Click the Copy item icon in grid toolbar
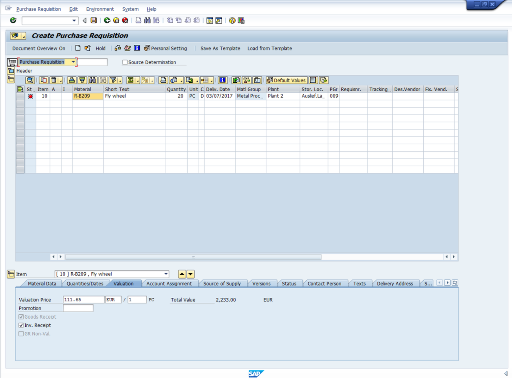 [44, 80]
